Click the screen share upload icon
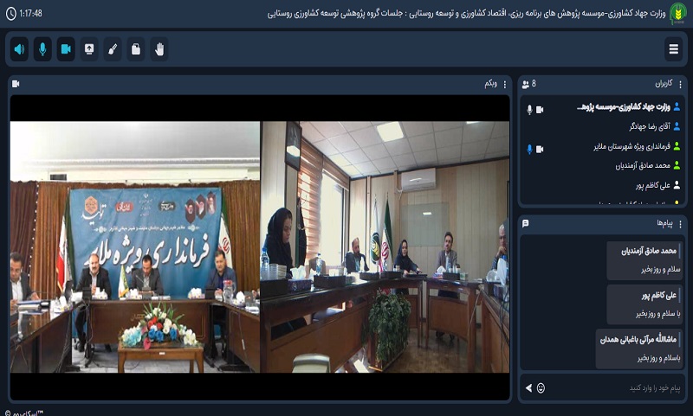 (89, 49)
